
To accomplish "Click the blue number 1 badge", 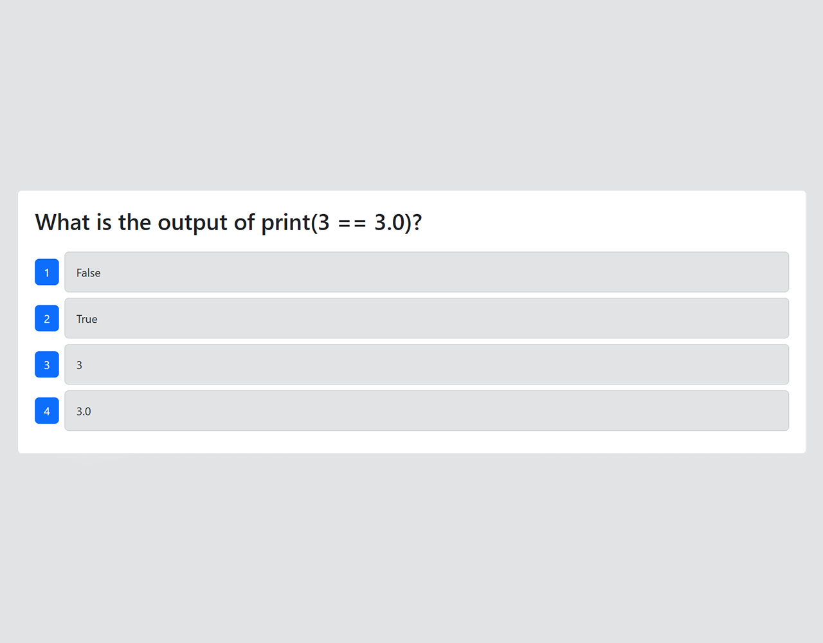I will 47,272.
